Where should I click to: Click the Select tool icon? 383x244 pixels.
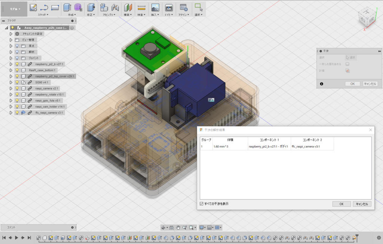point(199,7)
